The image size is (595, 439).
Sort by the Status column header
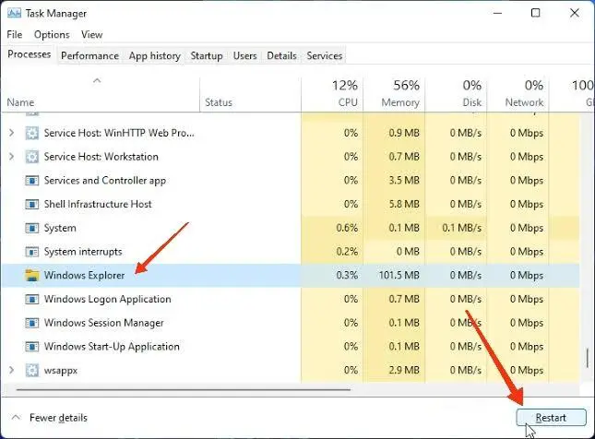click(x=250, y=95)
